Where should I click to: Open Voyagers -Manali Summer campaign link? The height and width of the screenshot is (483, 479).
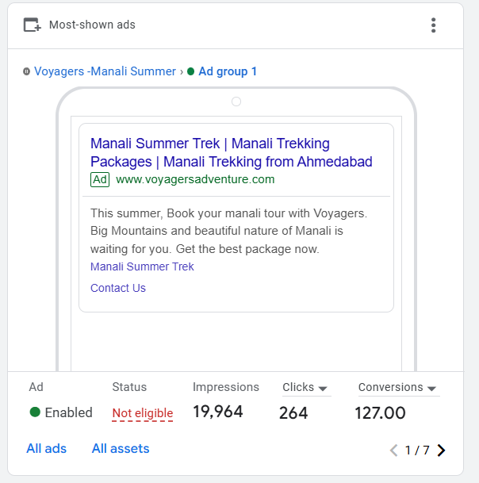[x=105, y=71]
